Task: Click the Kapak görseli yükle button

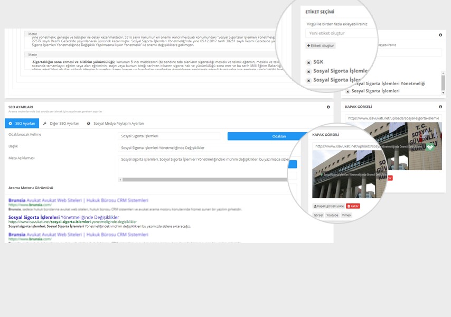Action: pyautogui.click(x=328, y=206)
